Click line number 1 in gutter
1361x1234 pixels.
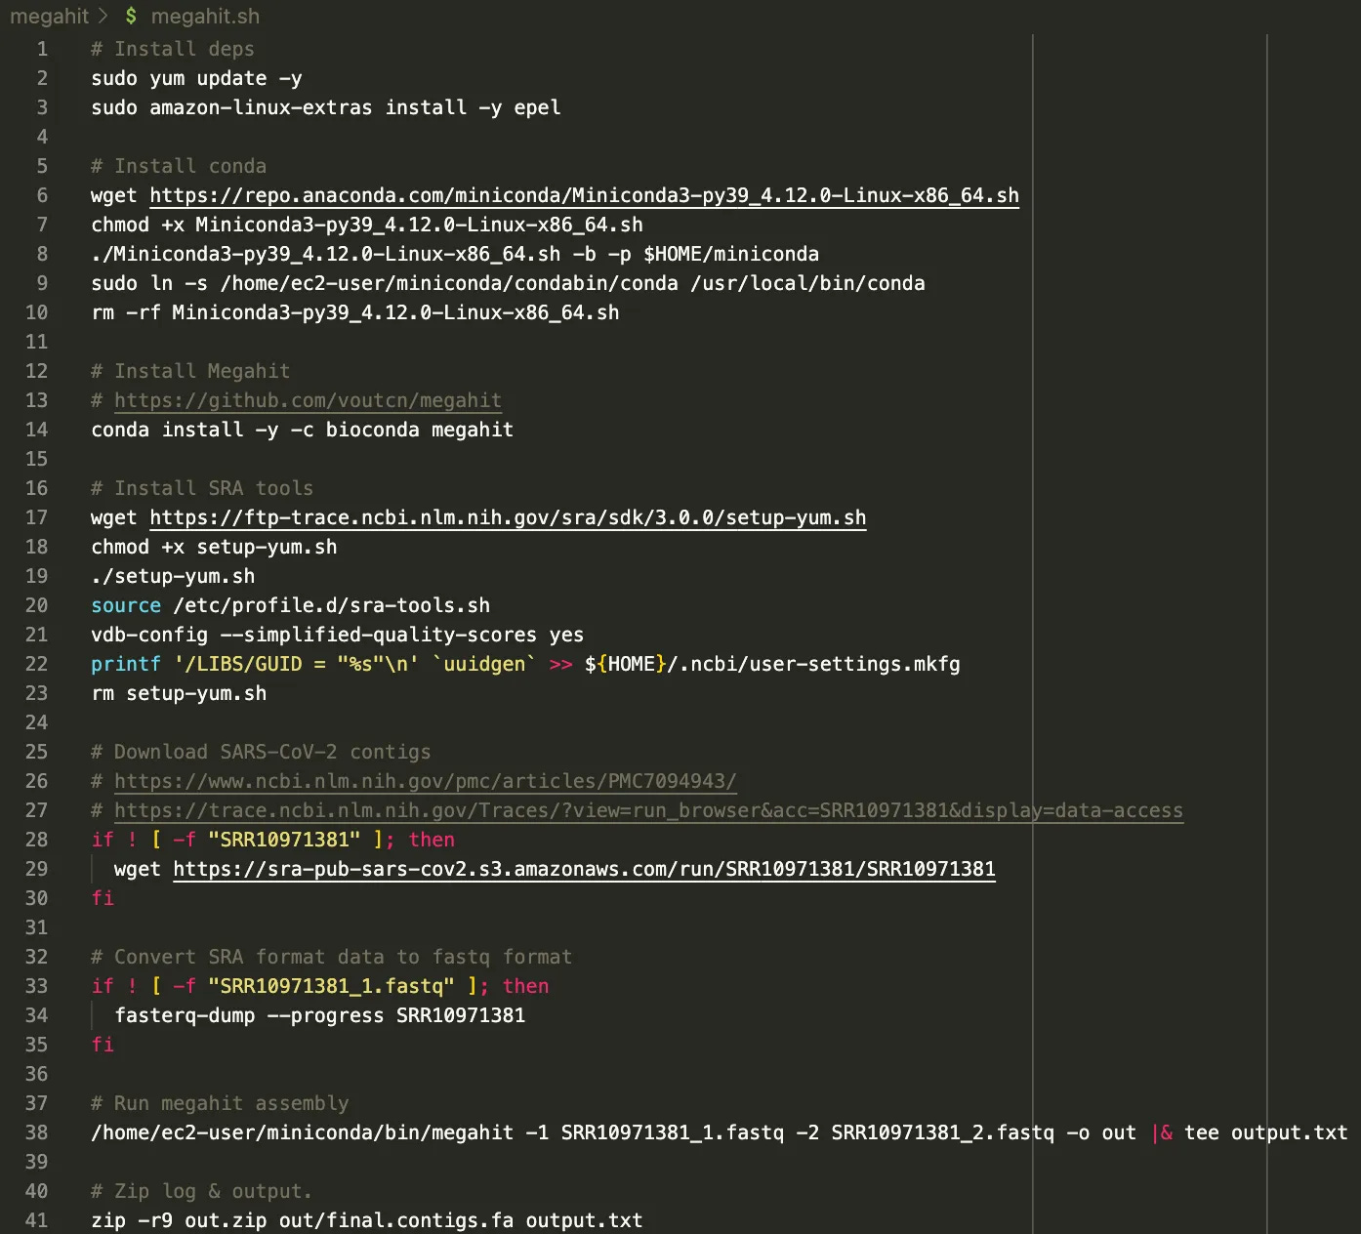[x=42, y=49]
